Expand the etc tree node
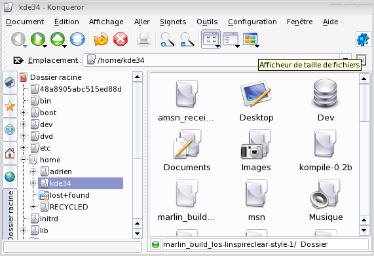The height and width of the screenshot is (256, 374). (x=23, y=148)
